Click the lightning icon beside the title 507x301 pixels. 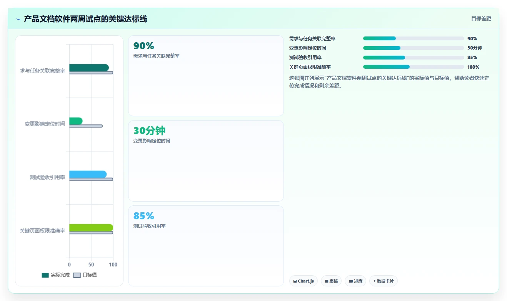tap(18, 19)
